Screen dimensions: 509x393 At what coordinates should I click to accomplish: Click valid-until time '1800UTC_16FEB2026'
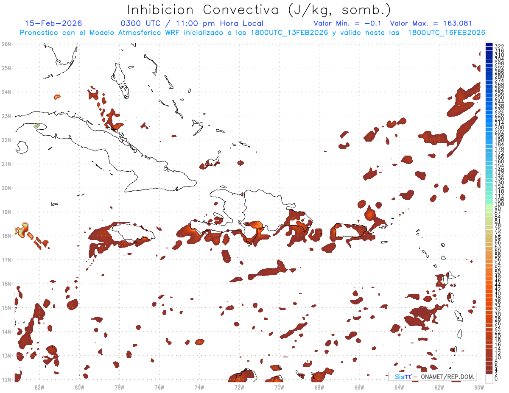coord(447,33)
